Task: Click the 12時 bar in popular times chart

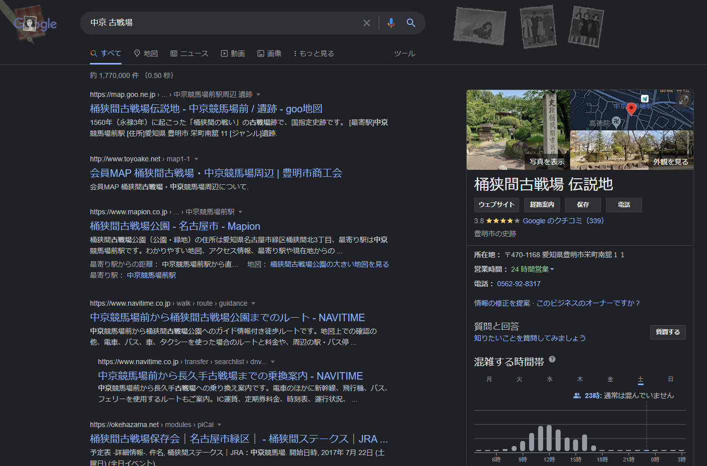Action: (549, 438)
